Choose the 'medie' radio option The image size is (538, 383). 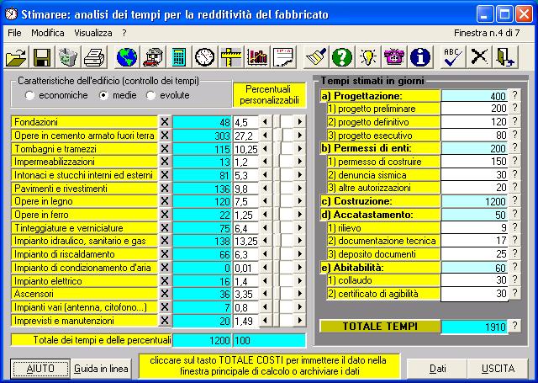[x=105, y=95]
